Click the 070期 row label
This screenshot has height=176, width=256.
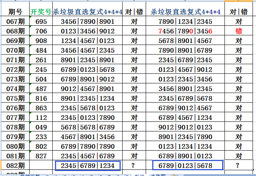(x=15, y=50)
